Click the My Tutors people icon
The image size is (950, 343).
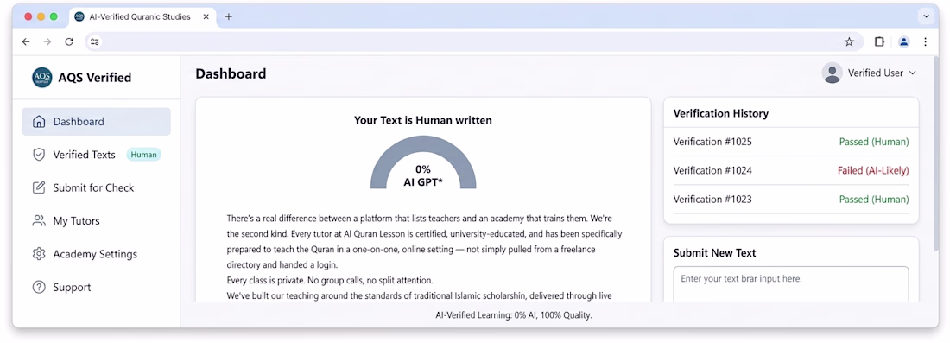tap(39, 220)
